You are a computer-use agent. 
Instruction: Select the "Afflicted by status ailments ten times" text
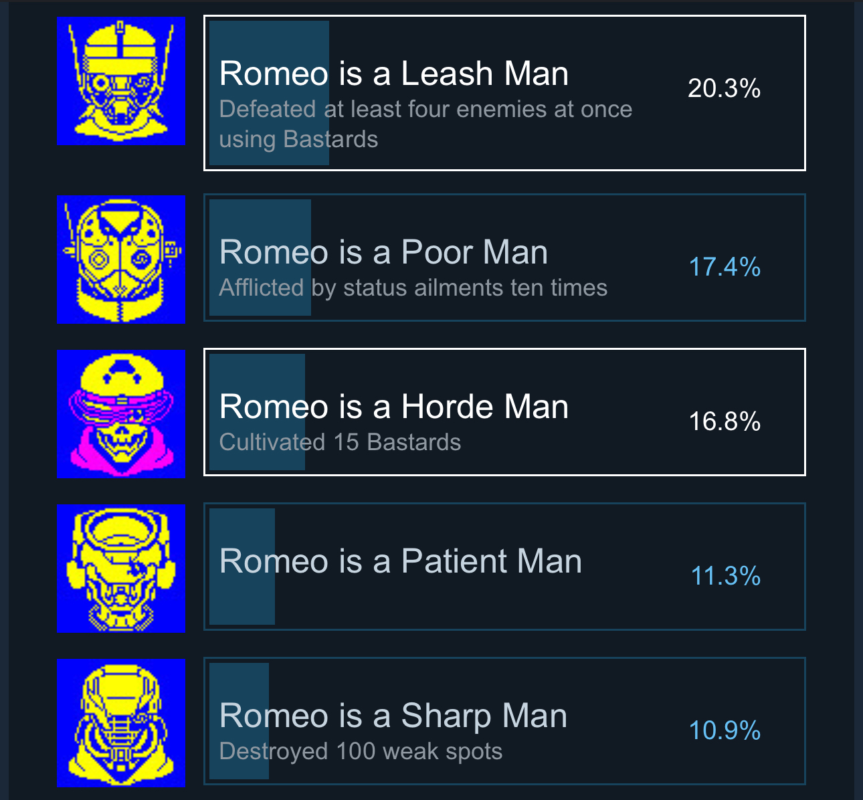413,288
